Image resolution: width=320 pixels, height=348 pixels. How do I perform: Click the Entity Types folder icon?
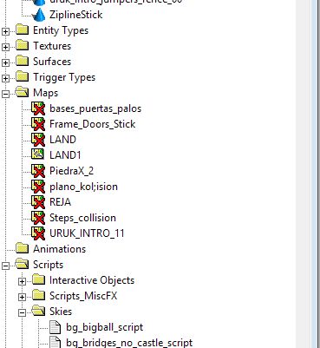[x=23, y=30]
